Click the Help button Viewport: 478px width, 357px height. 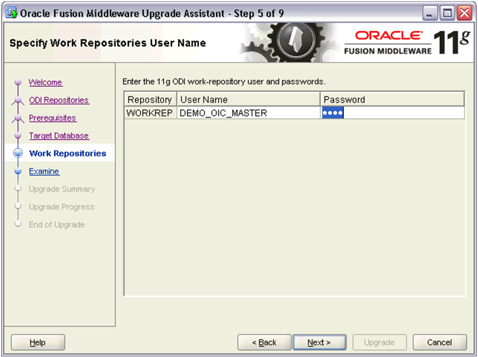[38, 342]
